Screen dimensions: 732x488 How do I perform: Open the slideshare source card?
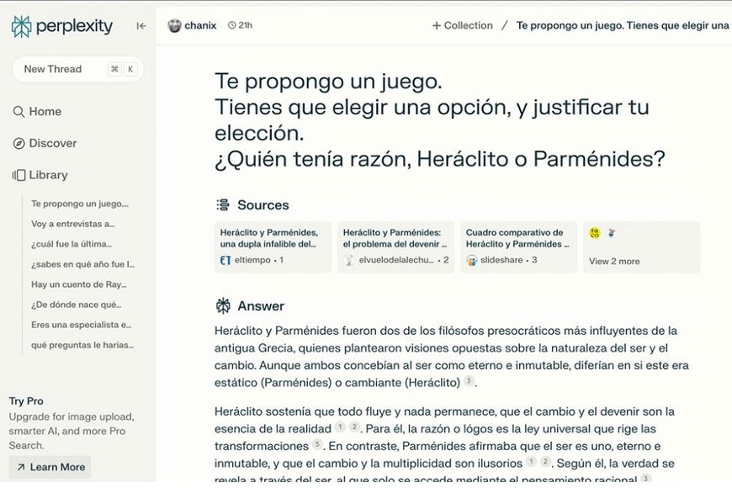518,247
